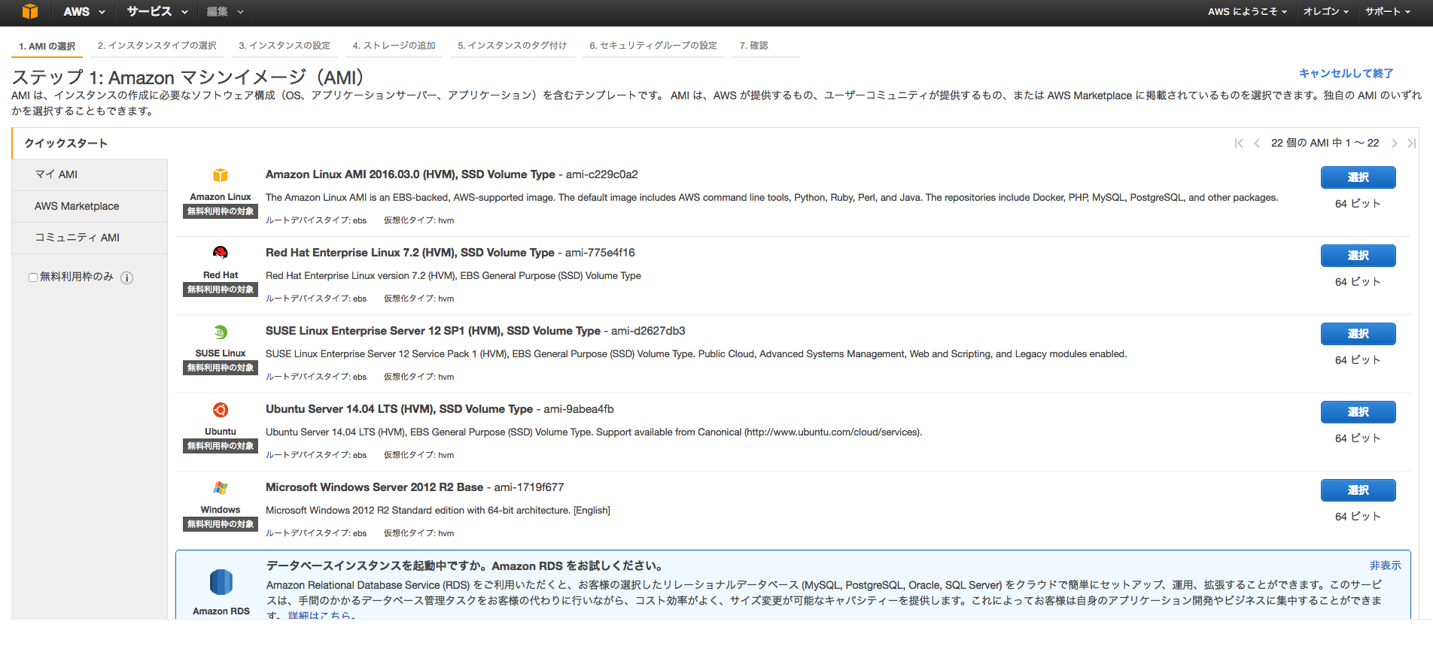Click the SUSE Linux chameleon icon

click(221, 332)
